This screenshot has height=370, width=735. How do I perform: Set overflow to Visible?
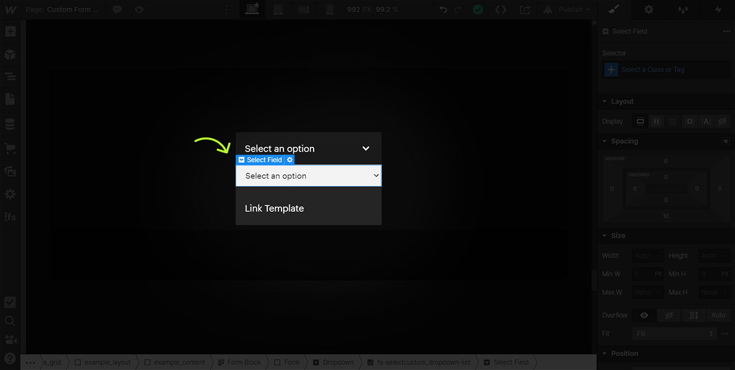coord(644,316)
